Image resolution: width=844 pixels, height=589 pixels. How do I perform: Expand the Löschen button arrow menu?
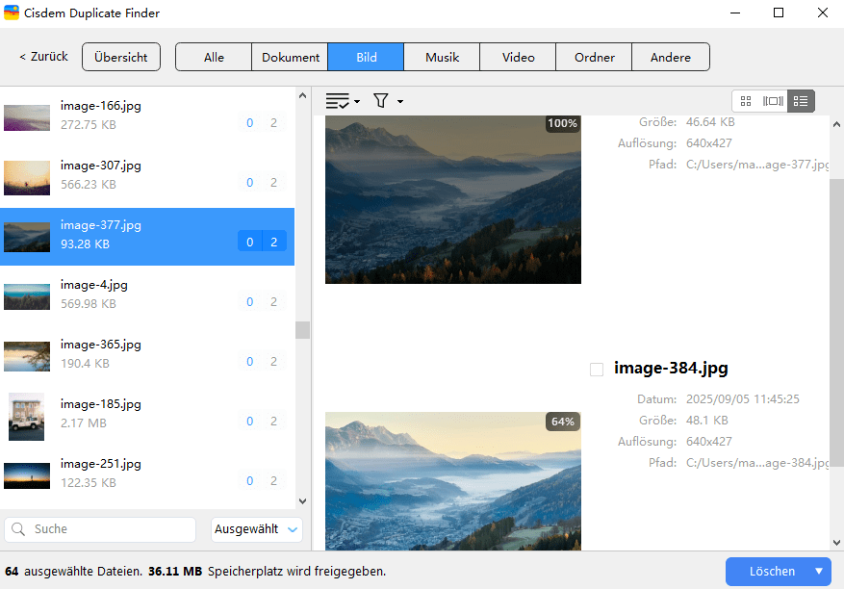tap(819, 572)
